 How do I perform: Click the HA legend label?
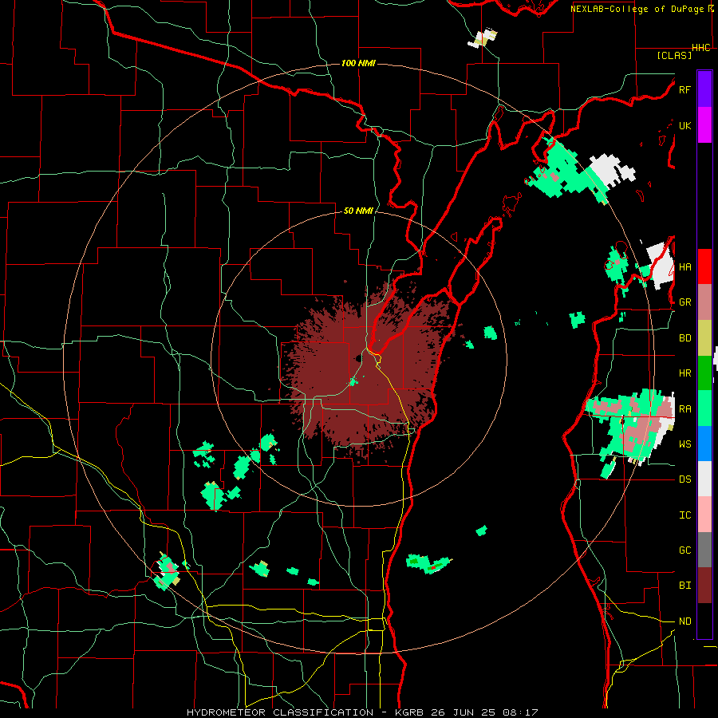tap(684, 266)
